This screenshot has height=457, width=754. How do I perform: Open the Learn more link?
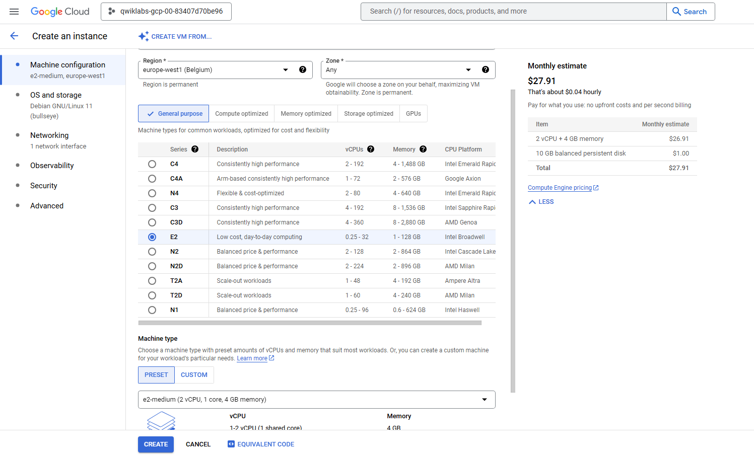pyautogui.click(x=252, y=358)
